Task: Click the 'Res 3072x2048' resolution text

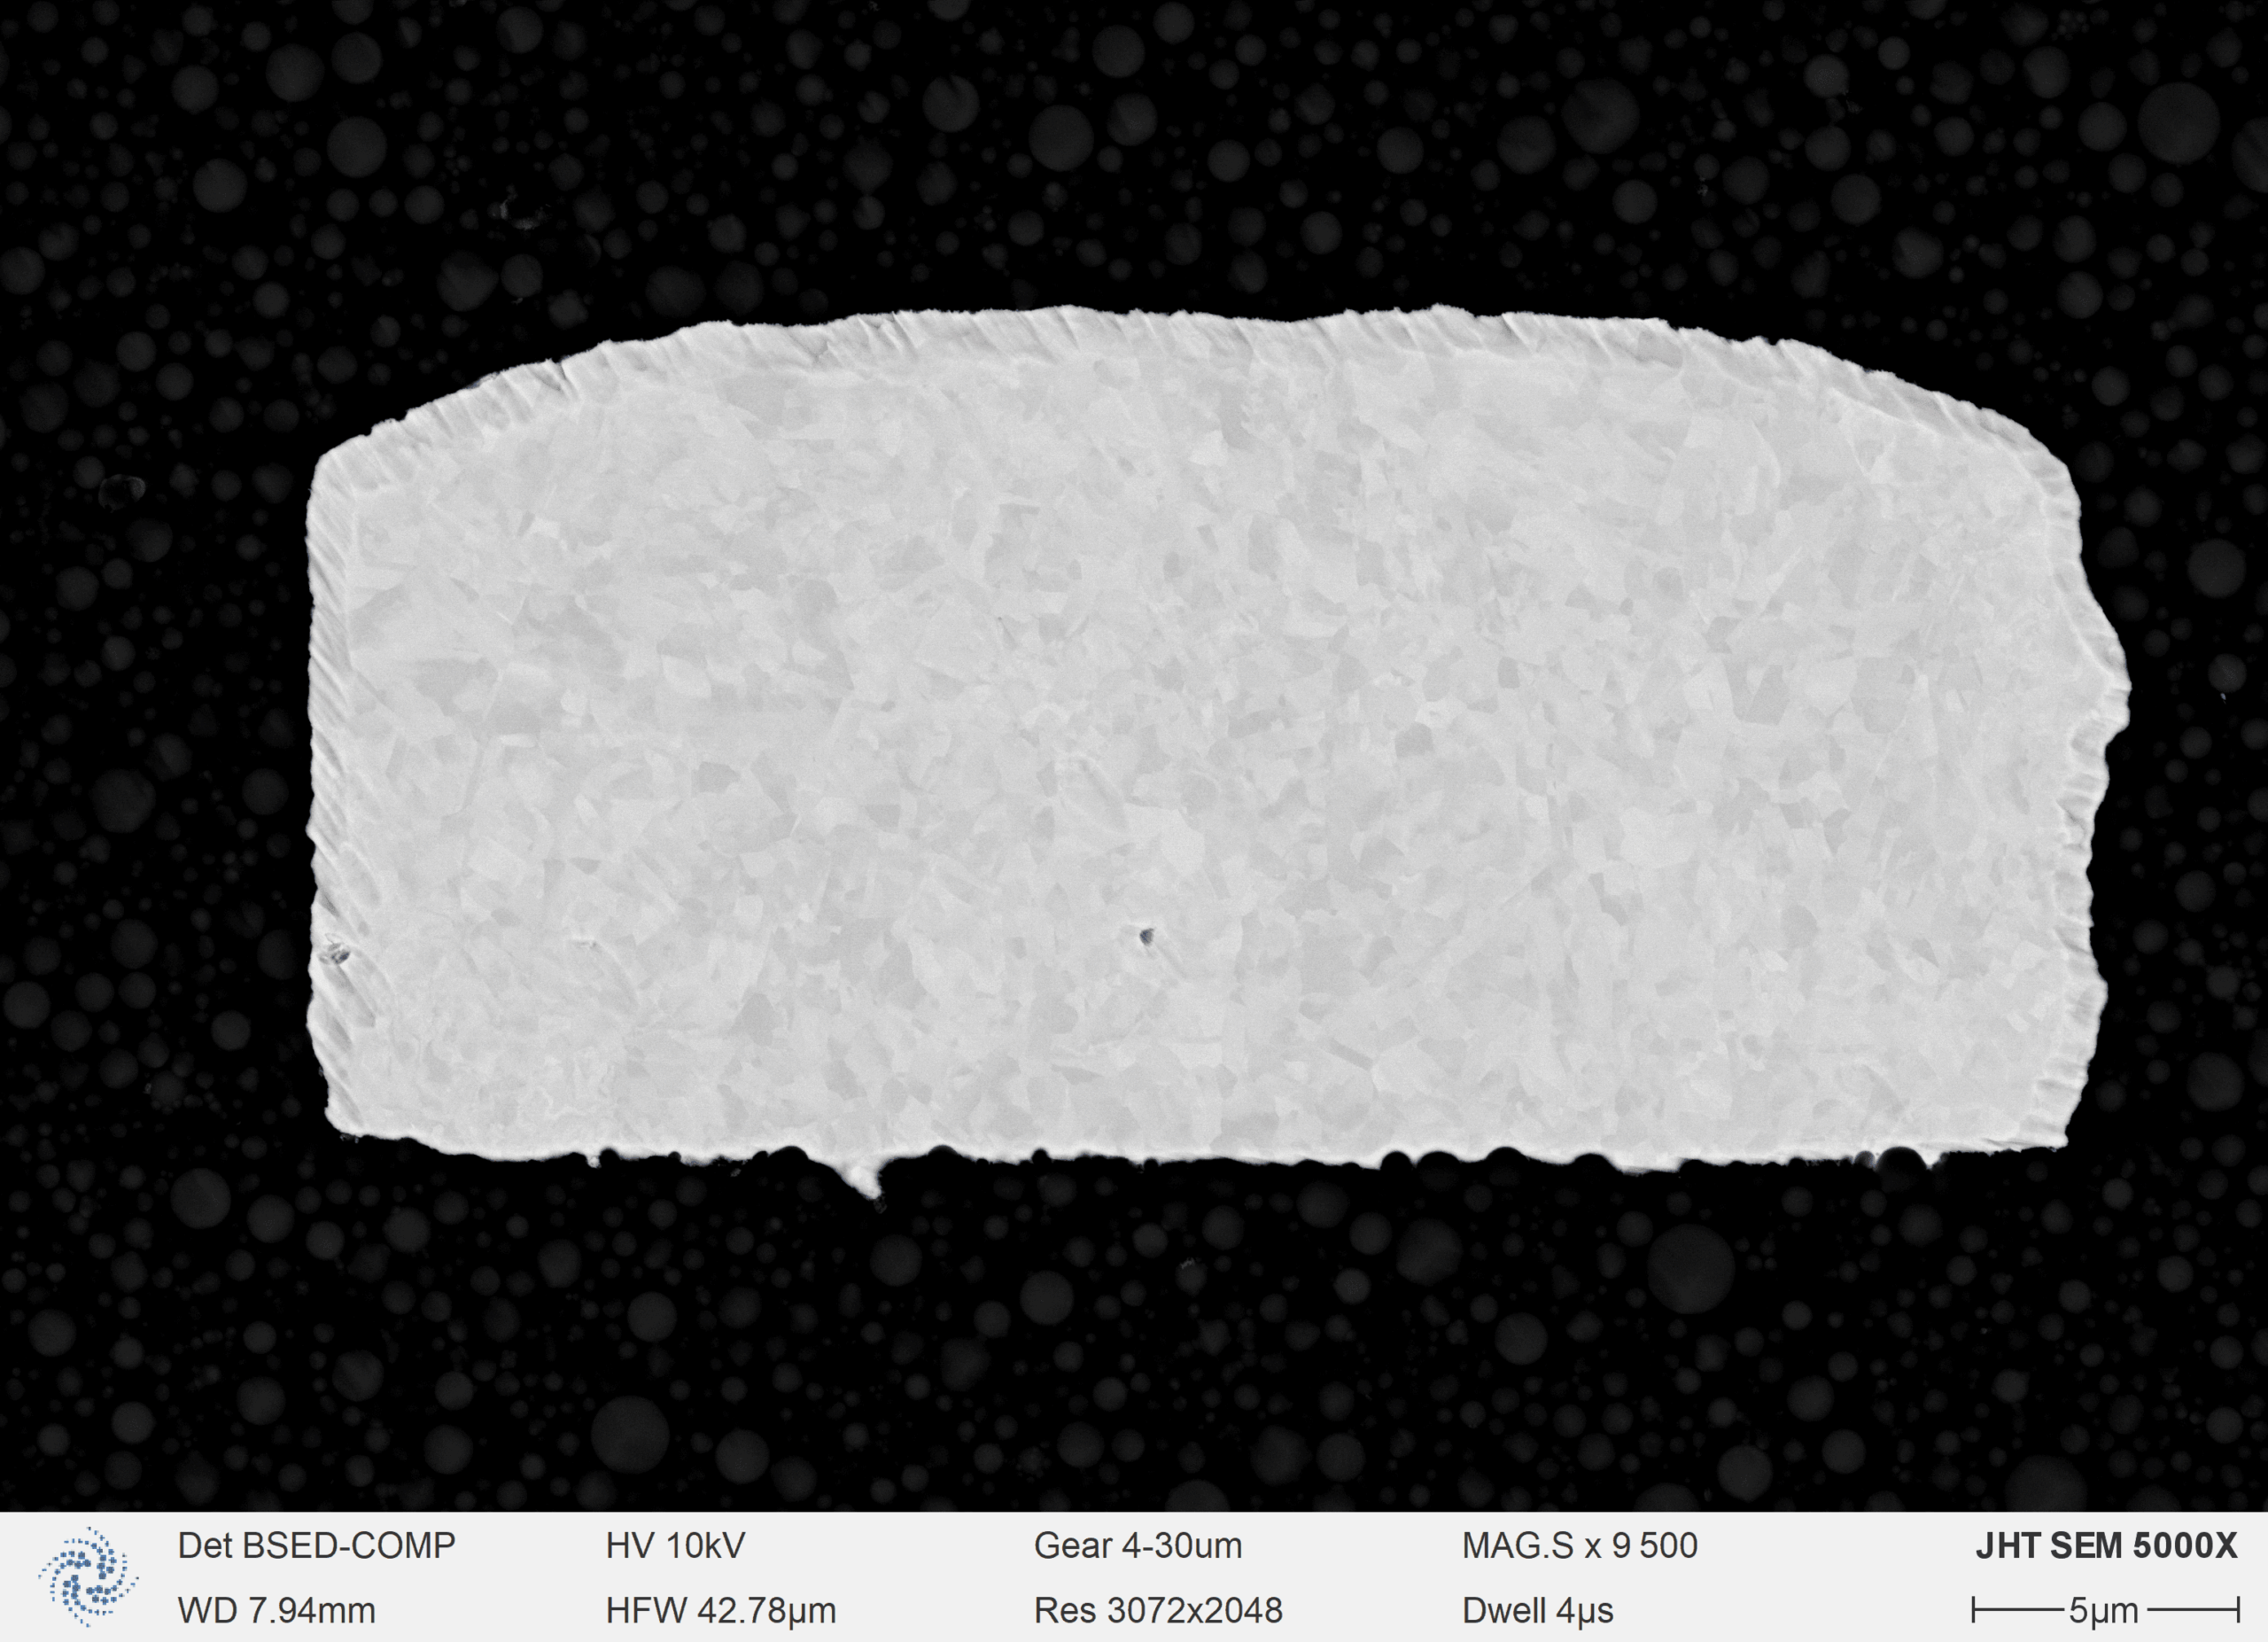Action: tap(1158, 1611)
